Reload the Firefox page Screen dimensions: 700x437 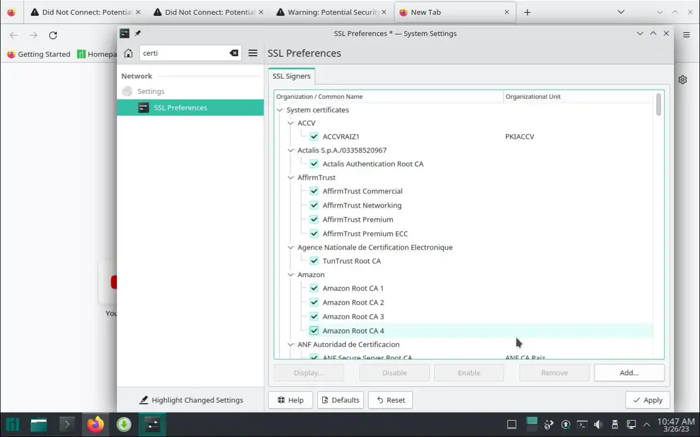coord(53,36)
